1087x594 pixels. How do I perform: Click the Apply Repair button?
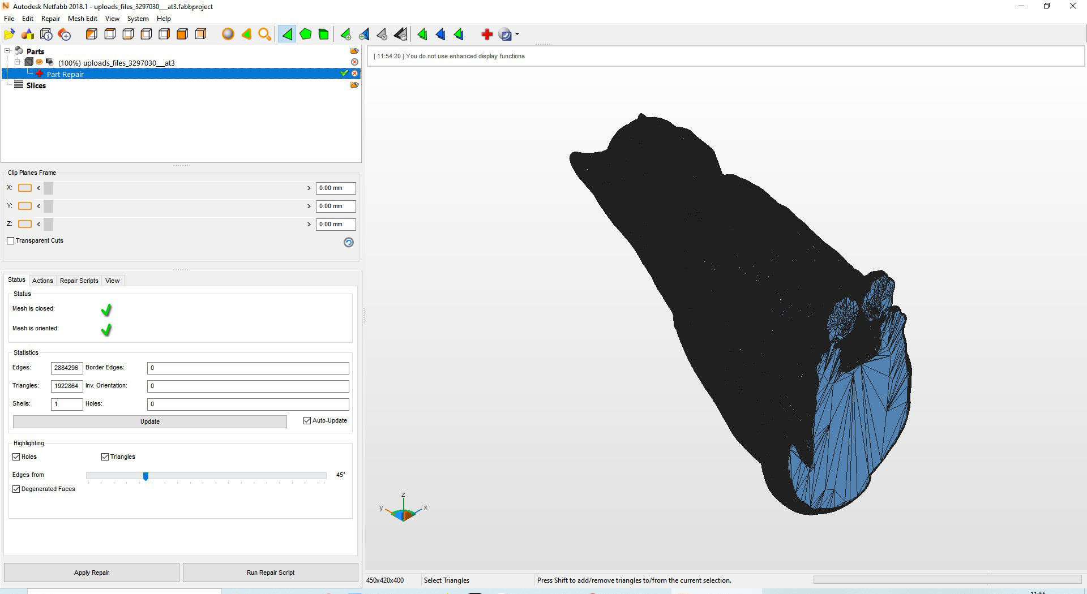point(92,573)
